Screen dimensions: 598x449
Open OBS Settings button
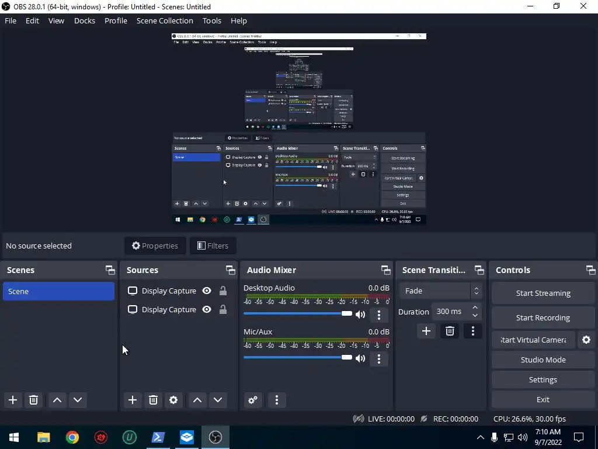(543, 379)
